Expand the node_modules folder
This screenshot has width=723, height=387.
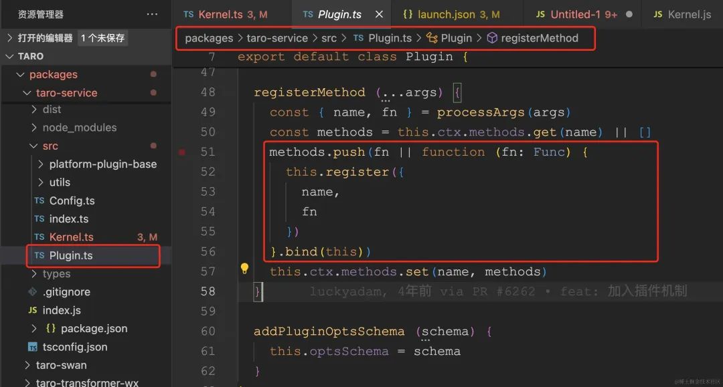33,128
